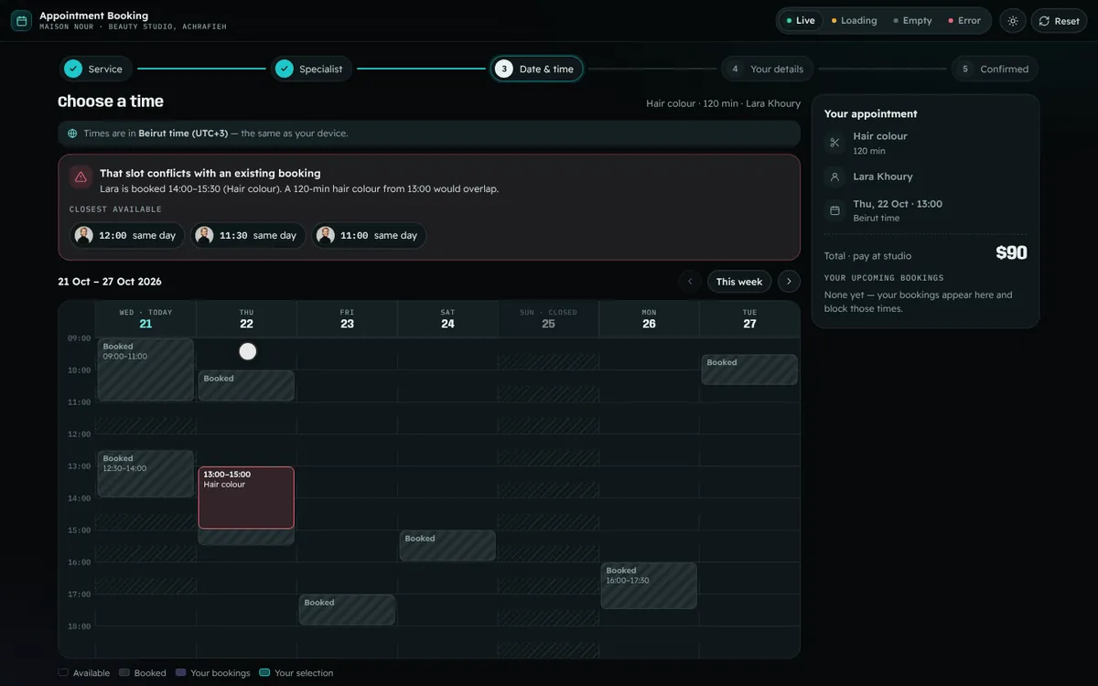Click the 21 Oct – 27 Oct 2026 range
The width and height of the screenshot is (1098, 686).
(x=110, y=282)
